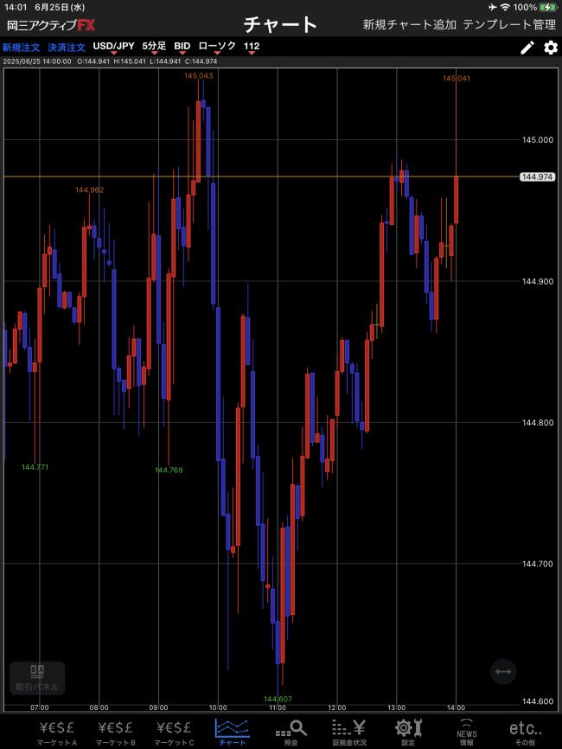The width and height of the screenshot is (562, 749).
Task: Open Market C rates tab
Action: click(174, 733)
